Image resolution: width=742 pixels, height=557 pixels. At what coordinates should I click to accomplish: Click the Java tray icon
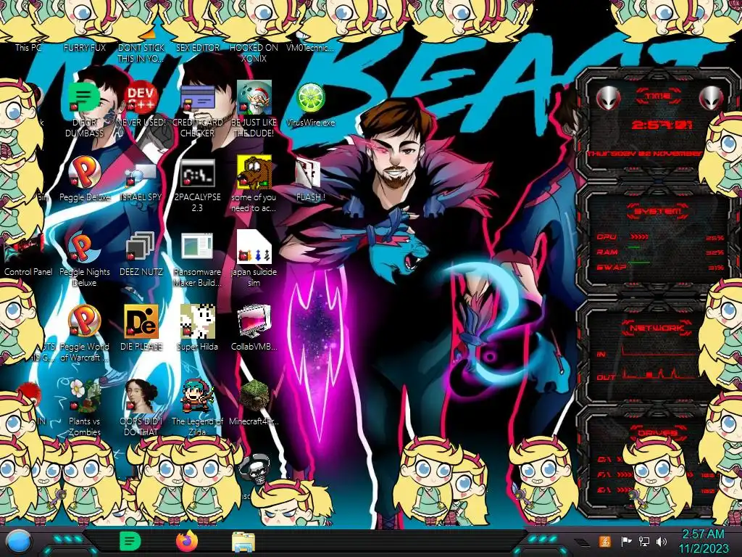pyautogui.click(x=605, y=541)
